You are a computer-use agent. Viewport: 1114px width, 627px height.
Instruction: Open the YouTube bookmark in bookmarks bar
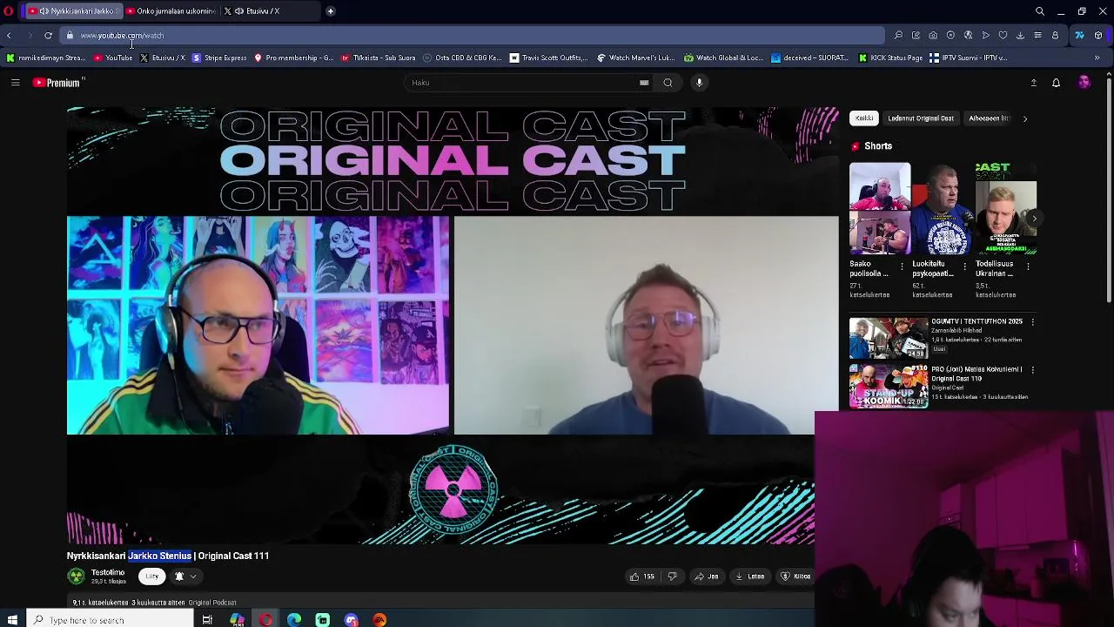click(113, 58)
